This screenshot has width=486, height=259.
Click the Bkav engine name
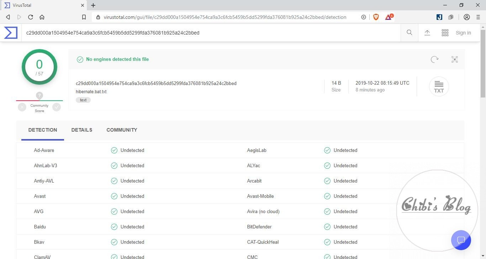tap(39, 242)
